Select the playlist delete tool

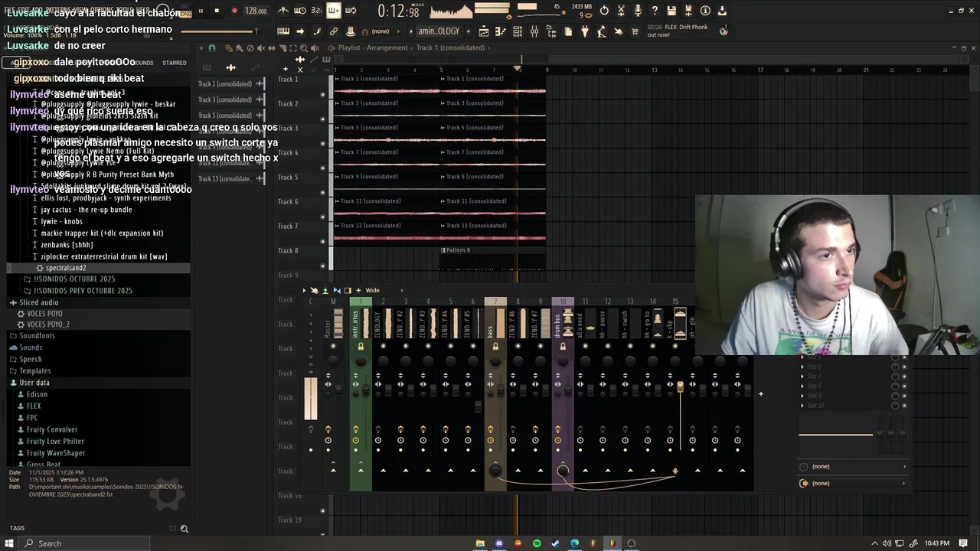click(x=250, y=47)
